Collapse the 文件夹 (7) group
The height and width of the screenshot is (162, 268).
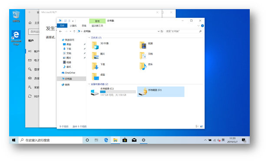pyautogui.click(x=89, y=38)
